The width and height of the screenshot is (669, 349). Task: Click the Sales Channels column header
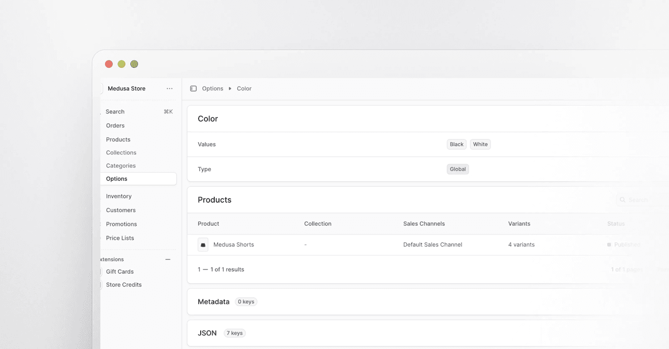point(424,224)
